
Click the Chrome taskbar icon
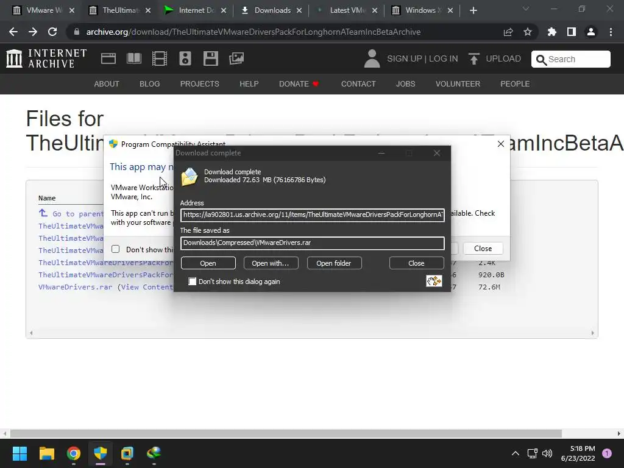[x=74, y=453]
